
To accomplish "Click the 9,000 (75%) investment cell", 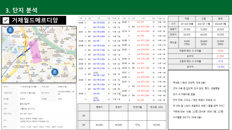I will click(187, 43).
